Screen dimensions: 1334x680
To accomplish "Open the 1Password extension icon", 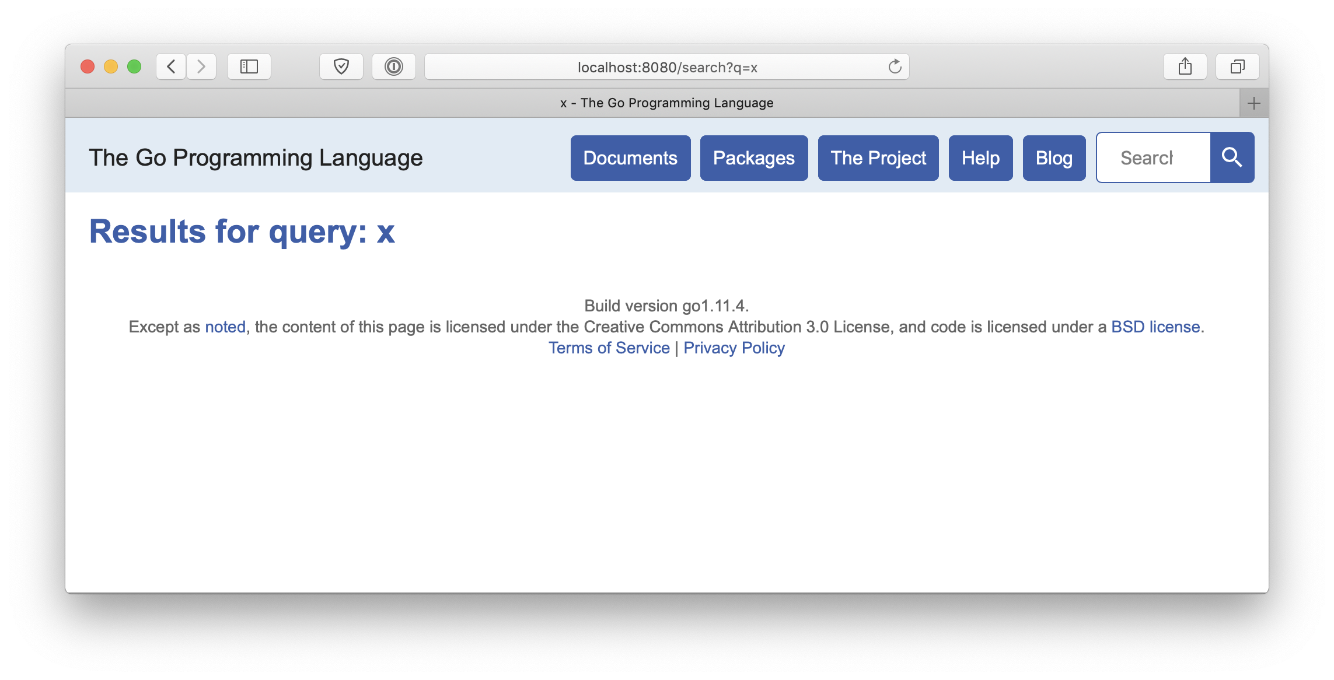I will tap(394, 66).
